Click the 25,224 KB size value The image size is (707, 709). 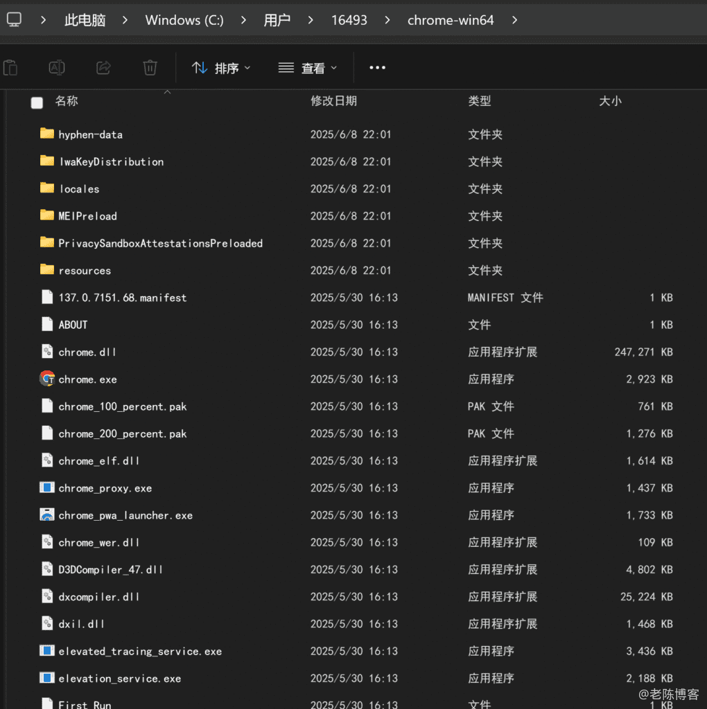[646, 597]
